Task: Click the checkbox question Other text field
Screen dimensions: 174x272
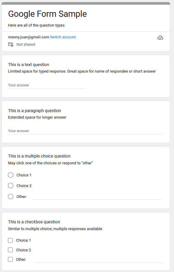Action: click(99, 260)
